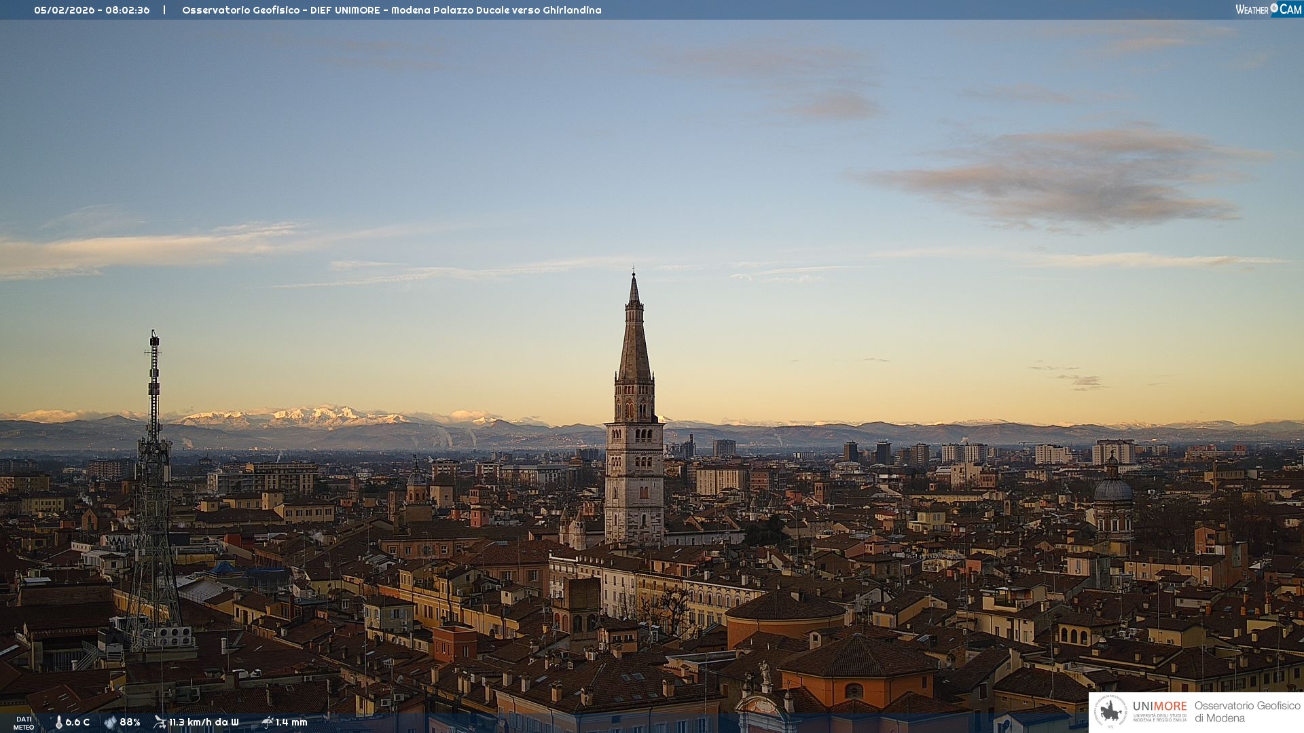The image size is (1304, 733).
Task: Click the 05/02/2026 date stamp
Action: [64, 10]
